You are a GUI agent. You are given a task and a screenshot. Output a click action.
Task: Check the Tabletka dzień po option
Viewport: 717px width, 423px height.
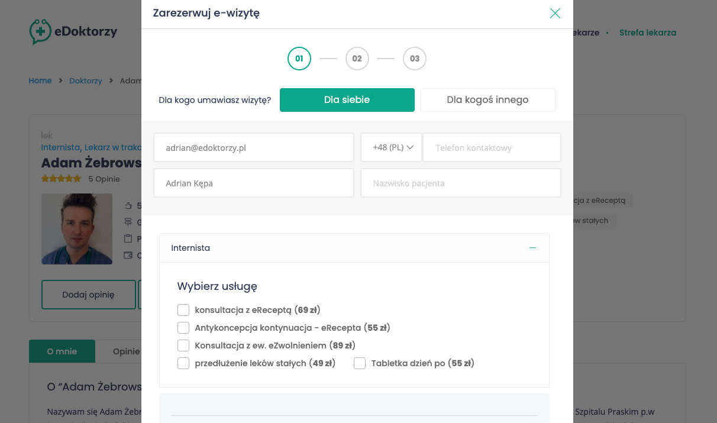click(360, 363)
